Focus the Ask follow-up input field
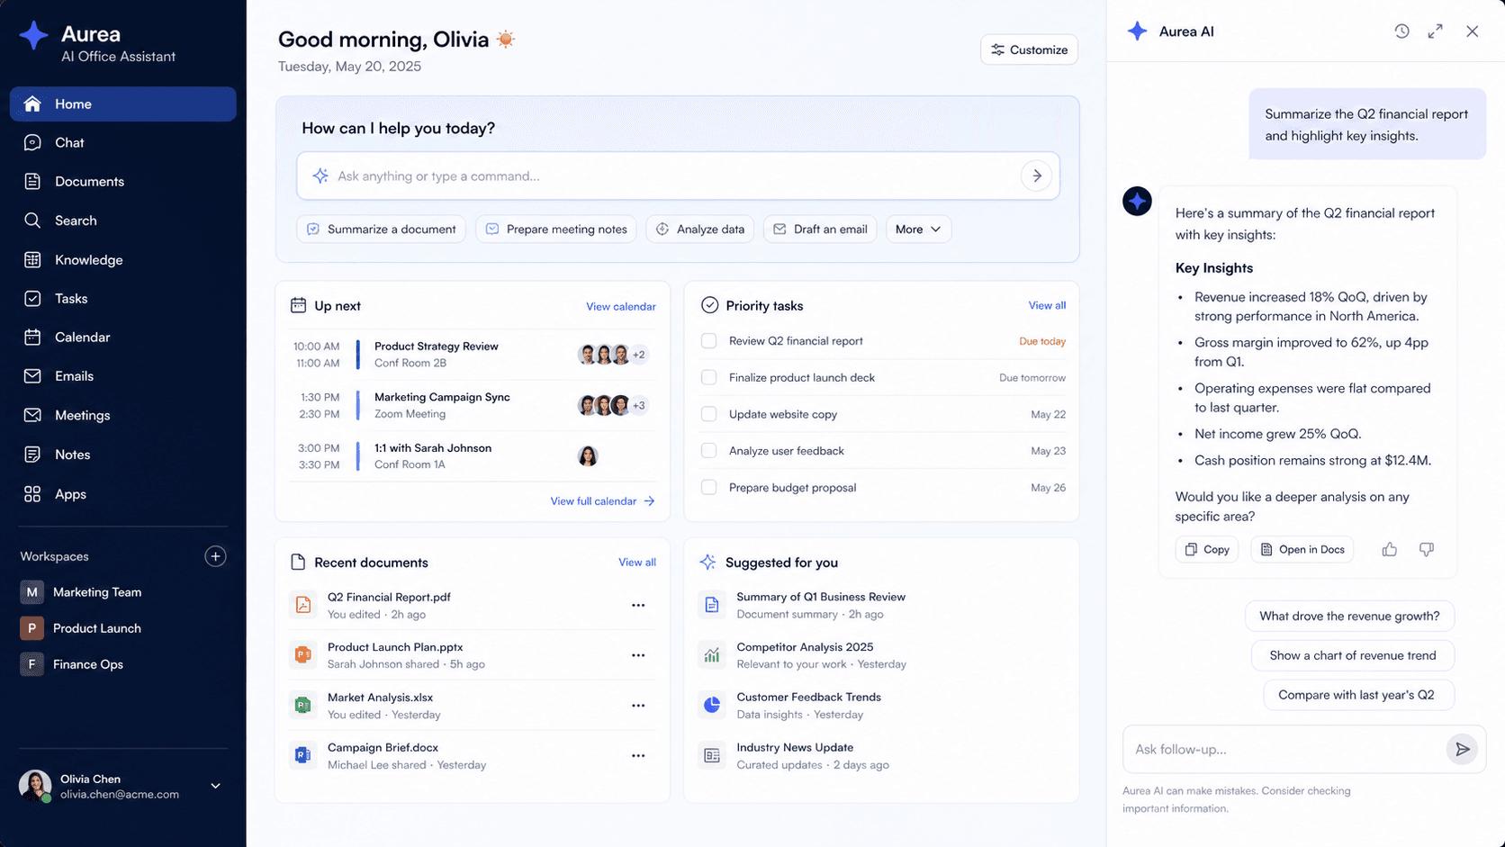The height and width of the screenshot is (847, 1505). click(x=1283, y=749)
